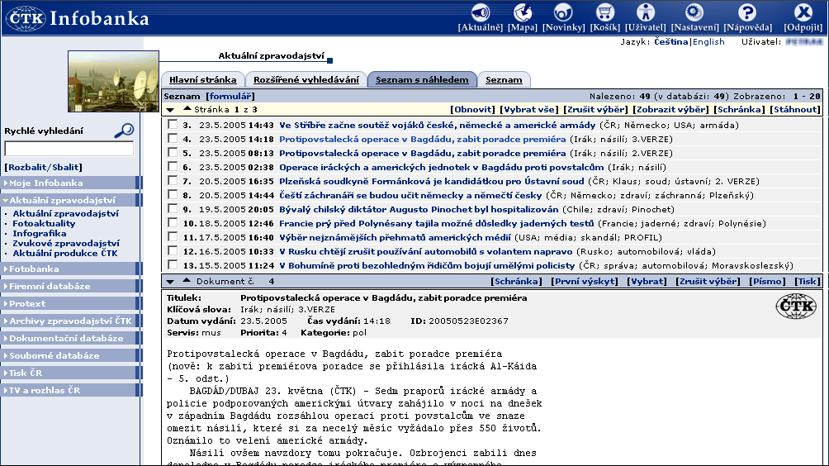Tick checkbox for Pinochet article 9
The width and height of the screenshot is (829, 466).
click(172, 209)
